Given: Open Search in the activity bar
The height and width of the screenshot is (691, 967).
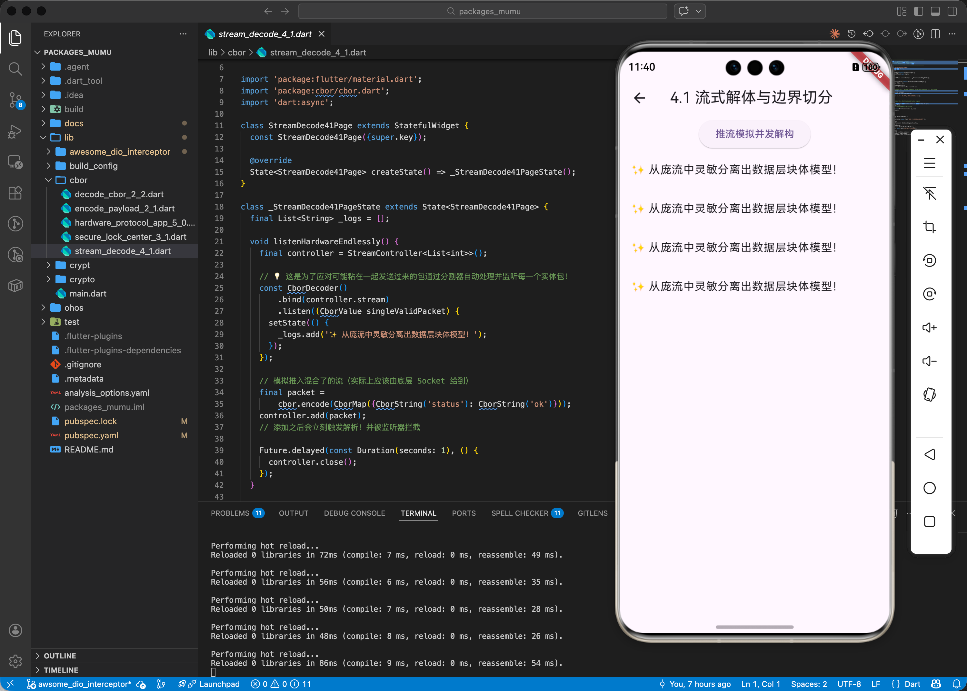Looking at the screenshot, I should point(15,69).
